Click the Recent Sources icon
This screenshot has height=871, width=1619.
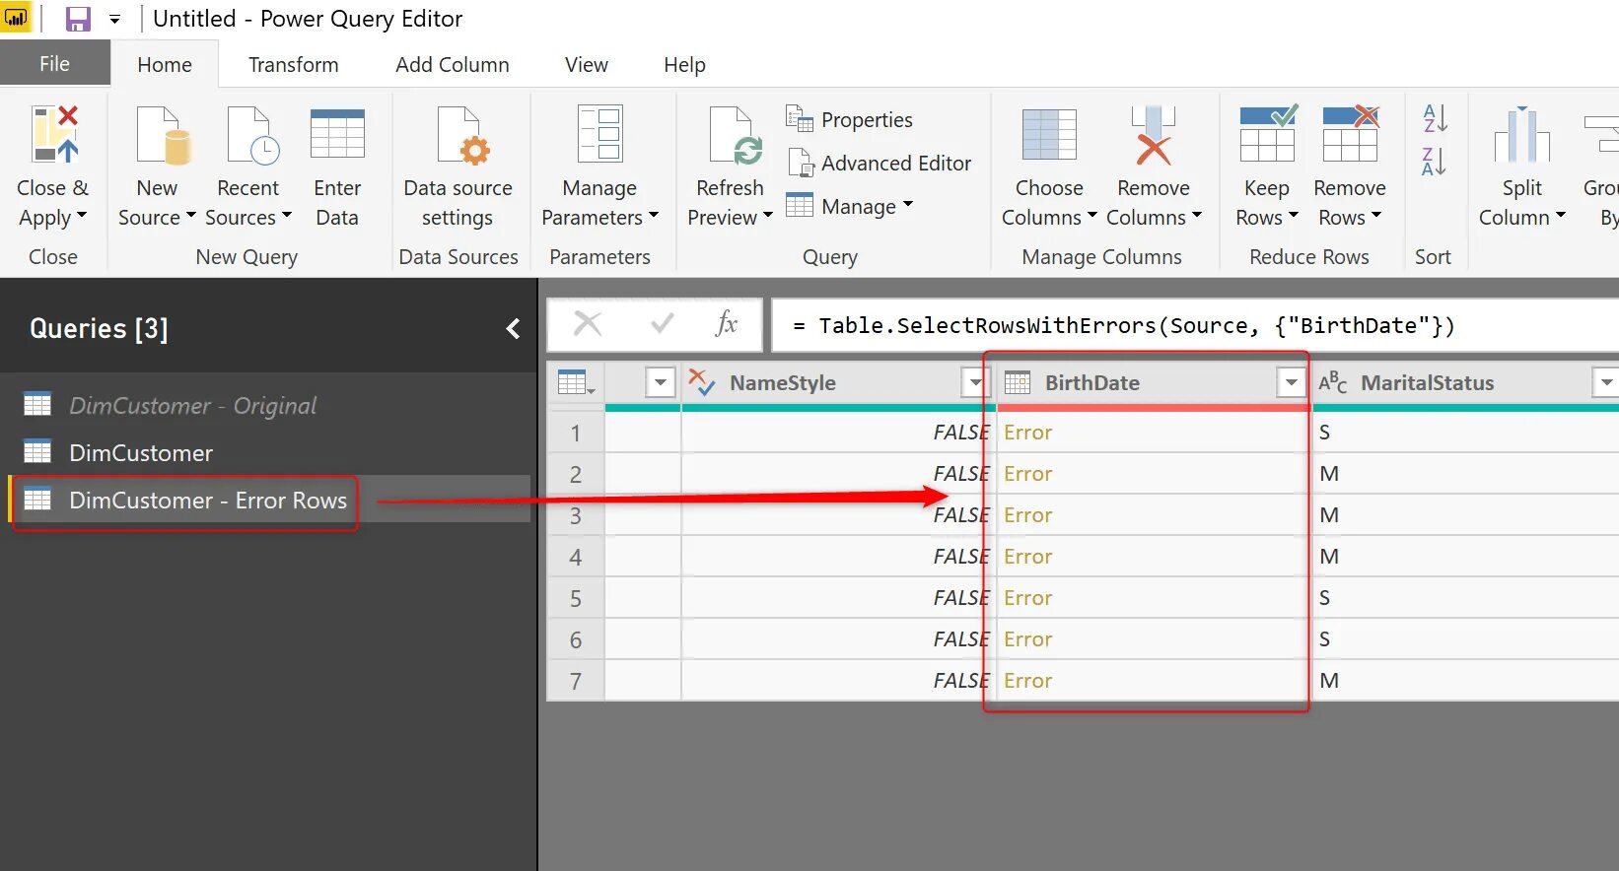pos(252,134)
